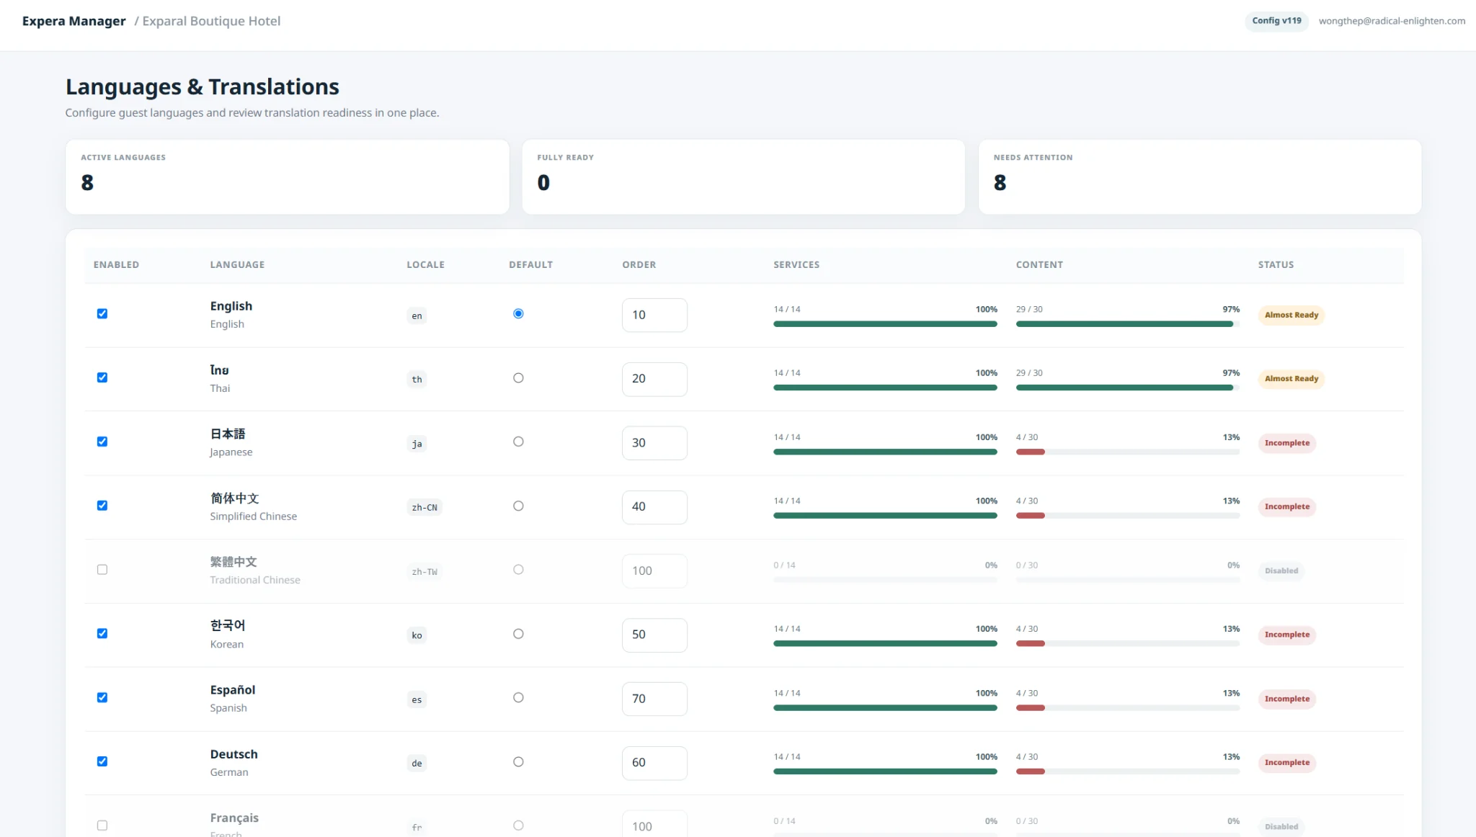This screenshot has width=1476, height=837.
Task: Select the Active Languages summary card
Action: pyautogui.click(x=287, y=176)
